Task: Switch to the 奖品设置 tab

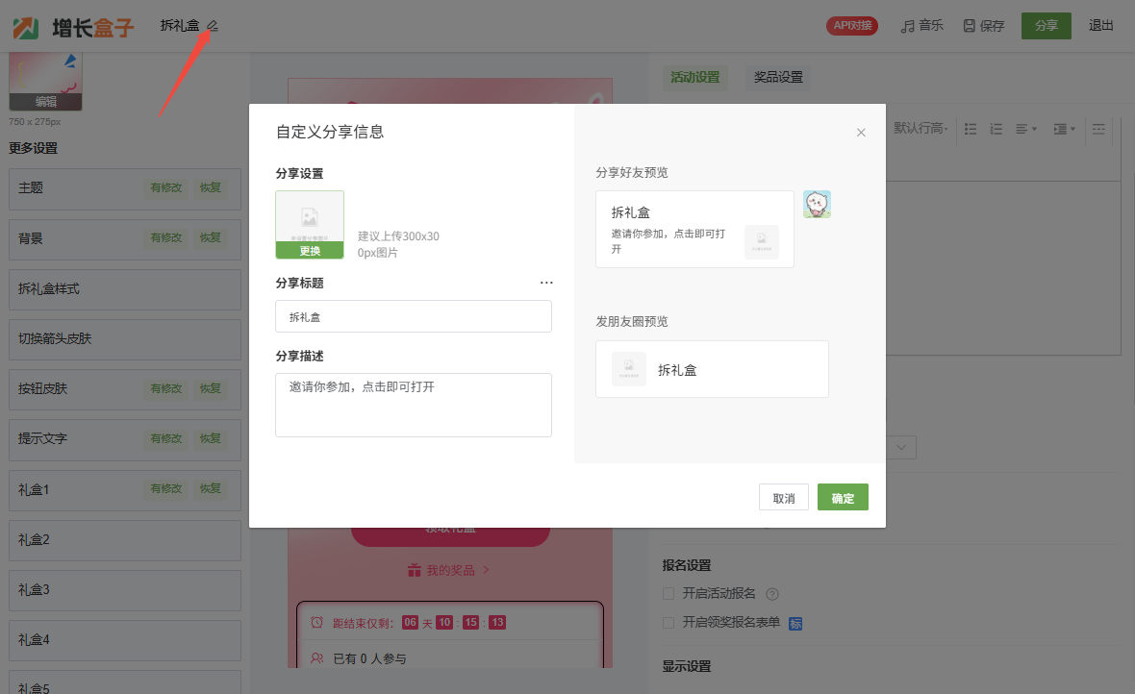Action: click(x=778, y=78)
